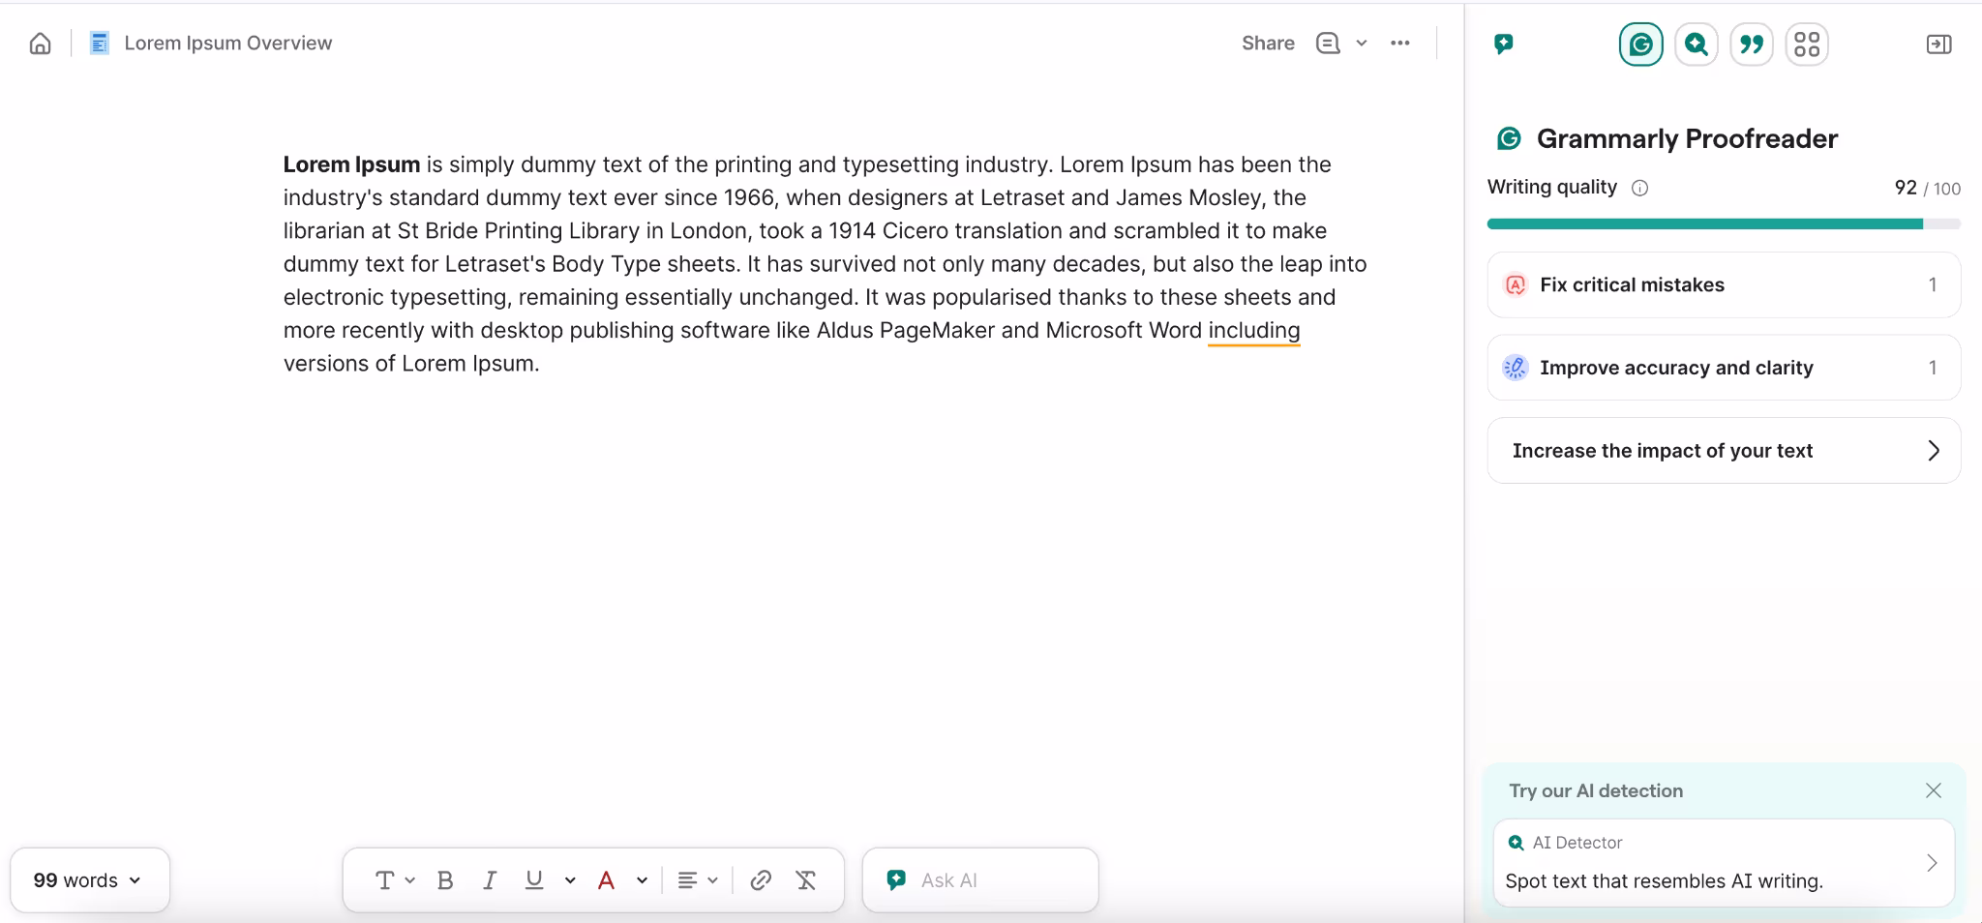The image size is (1982, 923).
Task: Open the AI Detector magnifier tab
Action: pyautogui.click(x=1697, y=45)
